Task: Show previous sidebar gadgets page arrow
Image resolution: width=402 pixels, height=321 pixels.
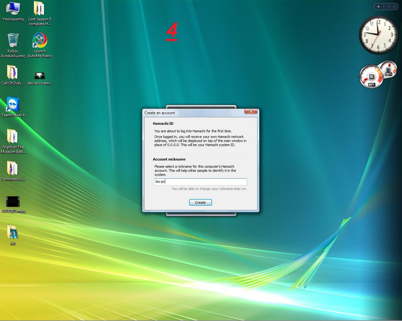Action: (x=388, y=6)
